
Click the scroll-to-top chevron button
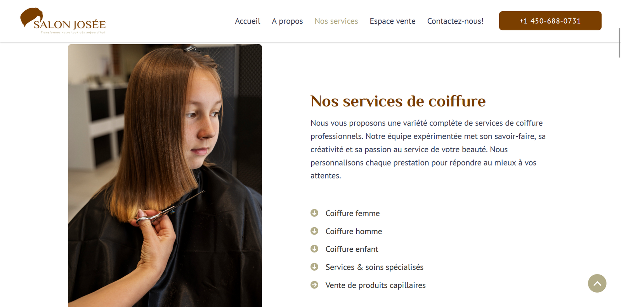tap(597, 283)
